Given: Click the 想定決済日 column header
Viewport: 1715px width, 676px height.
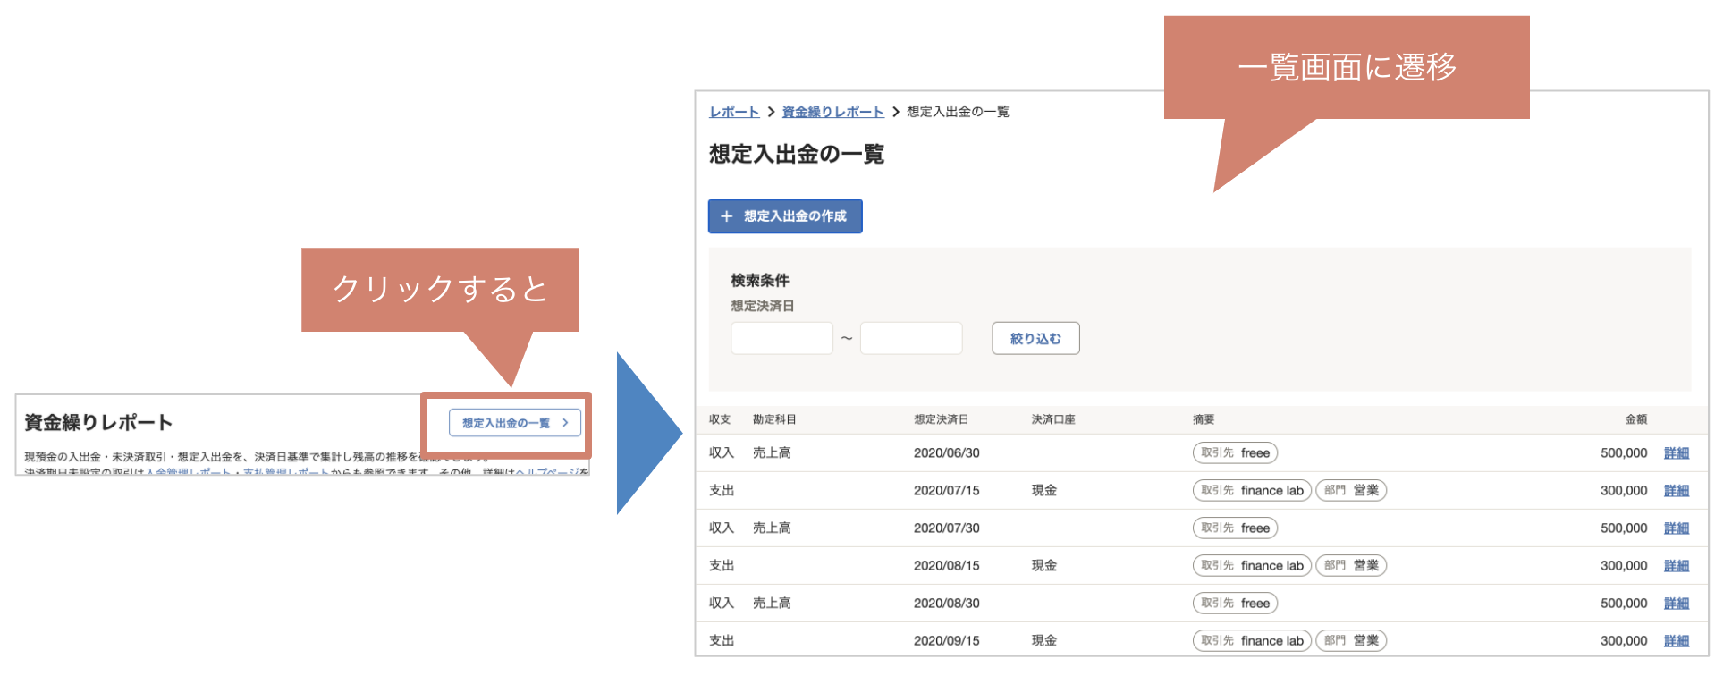Looking at the screenshot, I should [941, 419].
